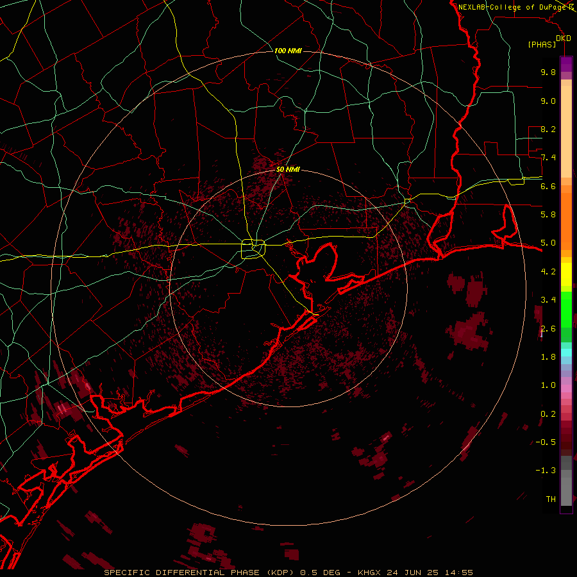Click the 0.2 scale value
The height and width of the screenshot is (577, 577).
(x=548, y=414)
